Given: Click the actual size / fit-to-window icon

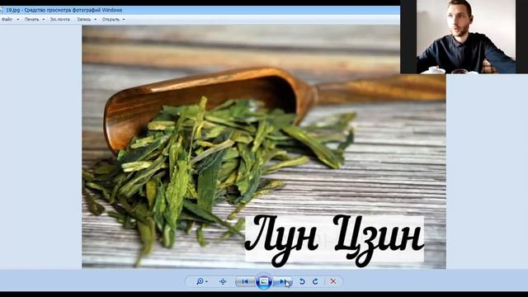Looking at the screenshot, I should coord(223,281).
